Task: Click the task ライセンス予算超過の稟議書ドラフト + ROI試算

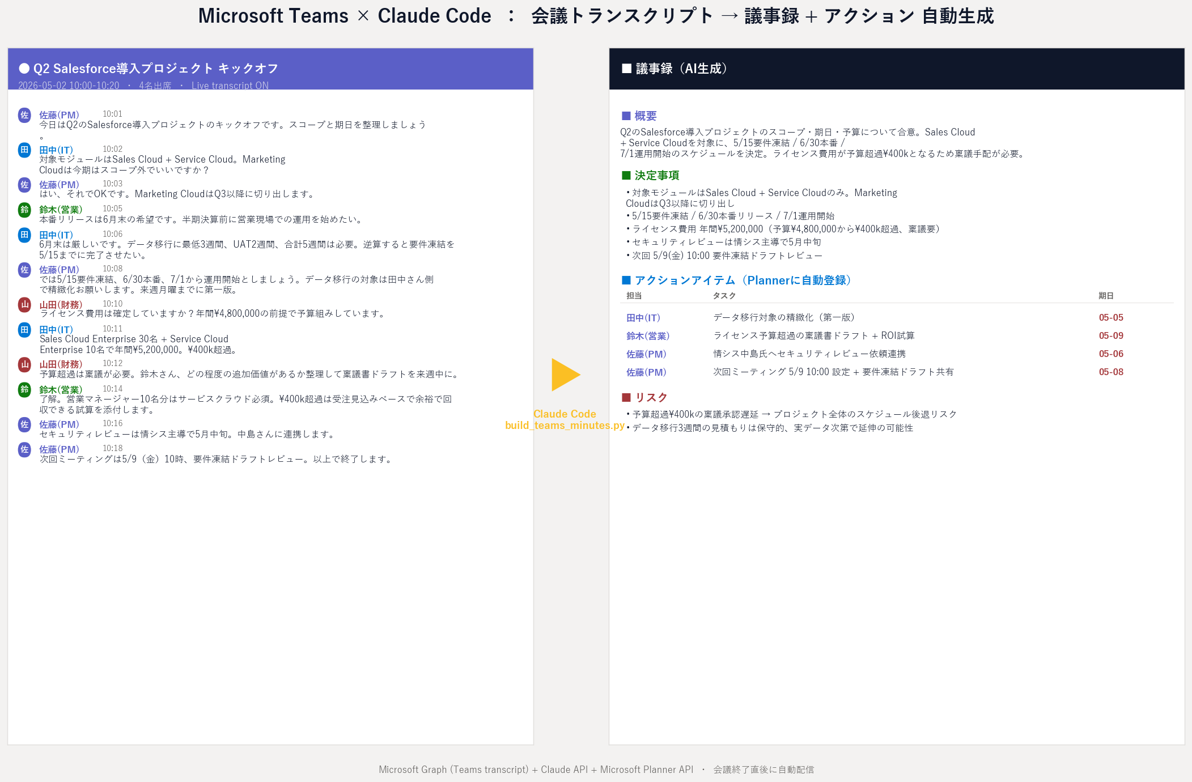Action: click(x=814, y=335)
